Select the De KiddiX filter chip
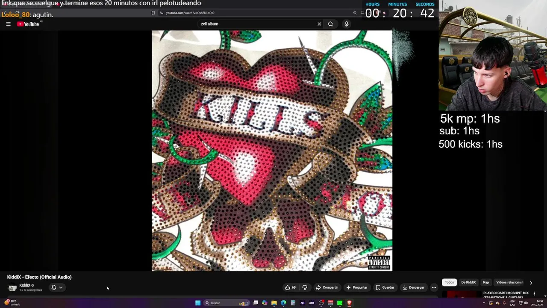 pos(468,282)
